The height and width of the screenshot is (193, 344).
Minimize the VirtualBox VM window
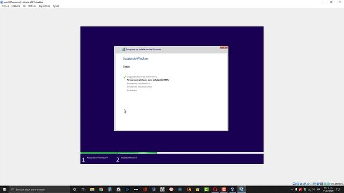[323, 2]
